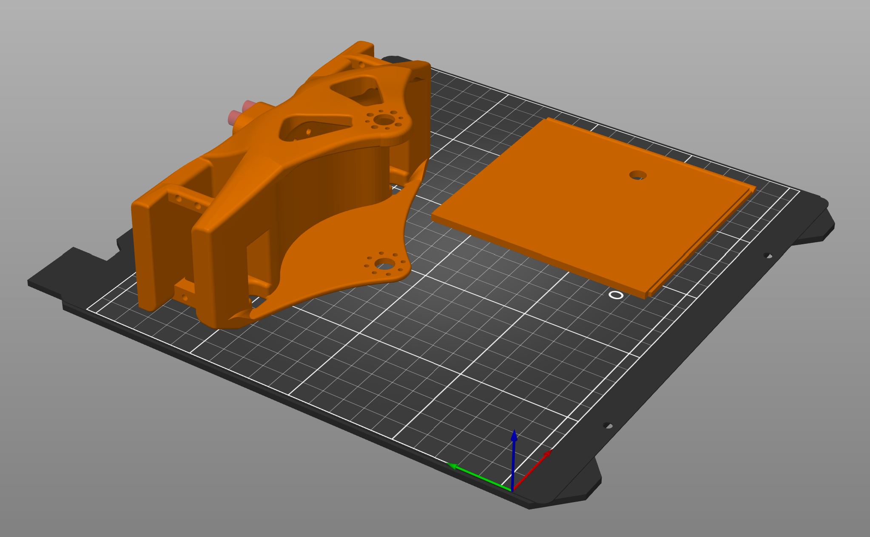Click the white circle marker on the bed

[x=616, y=295]
